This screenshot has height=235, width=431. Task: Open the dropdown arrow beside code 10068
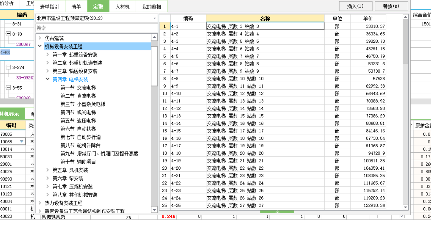tap(21, 142)
